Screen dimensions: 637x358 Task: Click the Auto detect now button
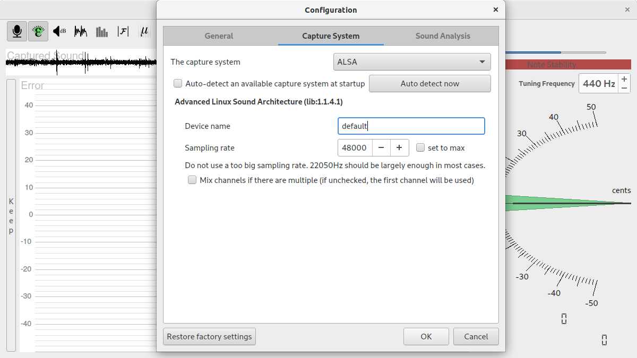click(x=429, y=83)
